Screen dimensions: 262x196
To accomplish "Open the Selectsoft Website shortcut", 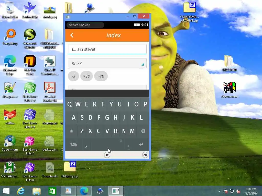I will (30, 39).
